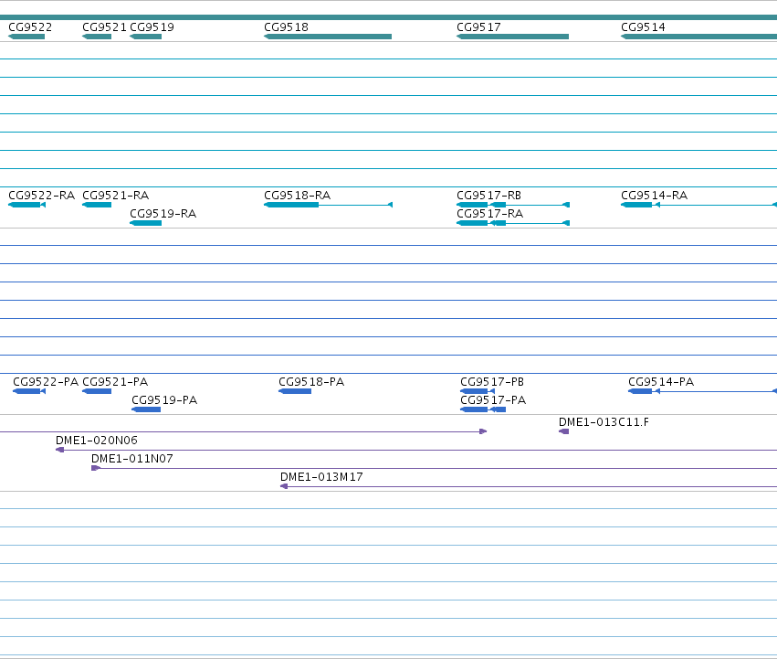Viewport: 777px width, 659px height.
Task: Click the CG9514-PA label text
Action: [661, 382]
